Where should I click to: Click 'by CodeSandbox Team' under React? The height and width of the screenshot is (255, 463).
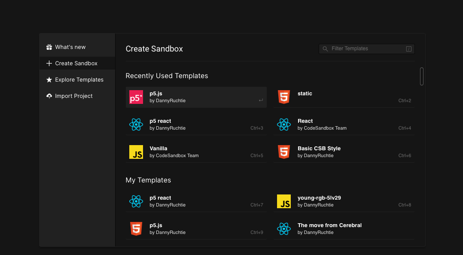coord(322,128)
